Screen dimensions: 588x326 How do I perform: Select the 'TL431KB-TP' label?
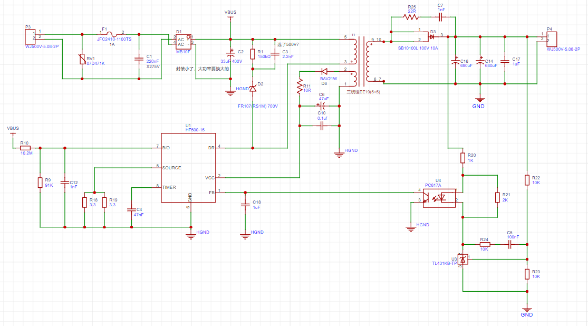(445, 263)
